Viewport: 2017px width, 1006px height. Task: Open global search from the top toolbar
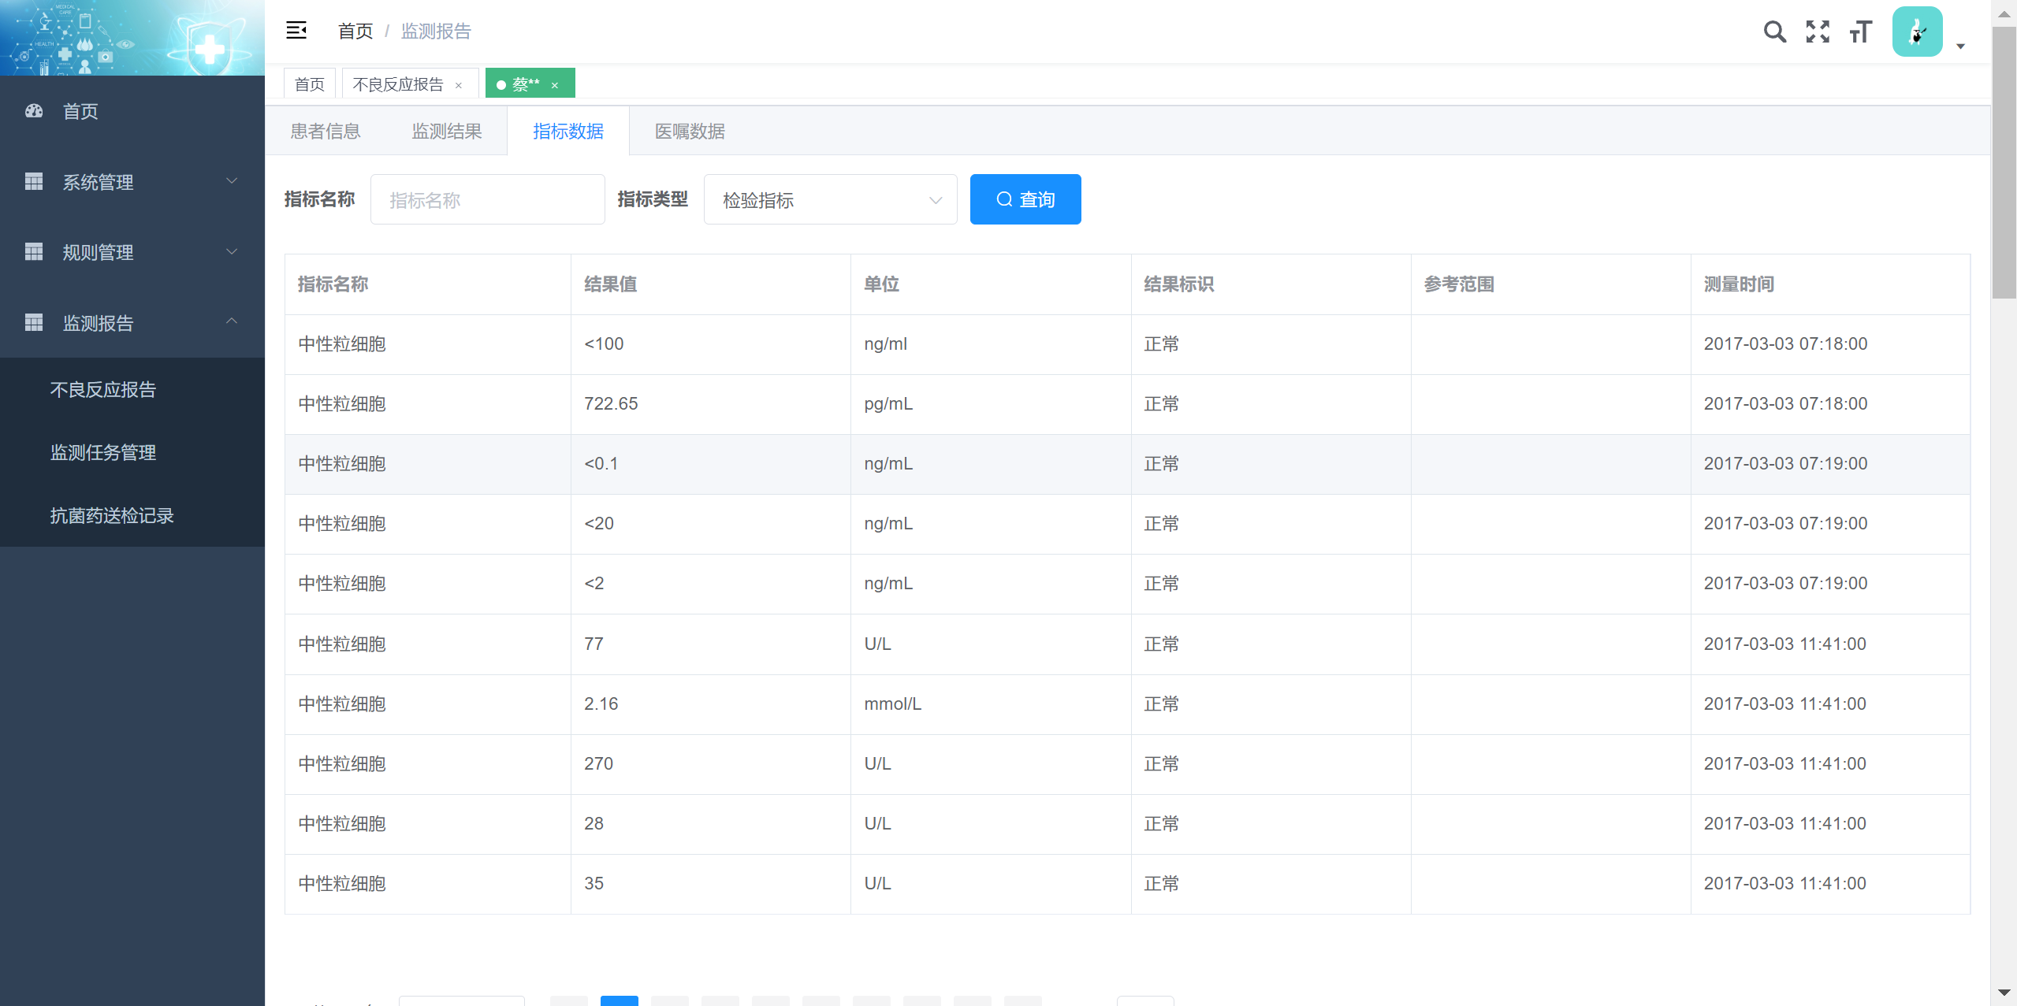pyautogui.click(x=1775, y=32)
